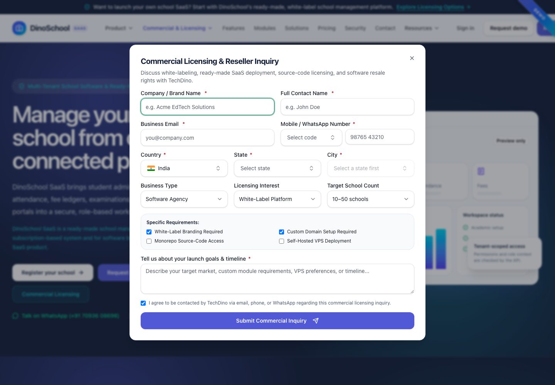Click Explore Licensing Options banner link
The height and width of the screenshot is (385, 555).
[433, 7]
